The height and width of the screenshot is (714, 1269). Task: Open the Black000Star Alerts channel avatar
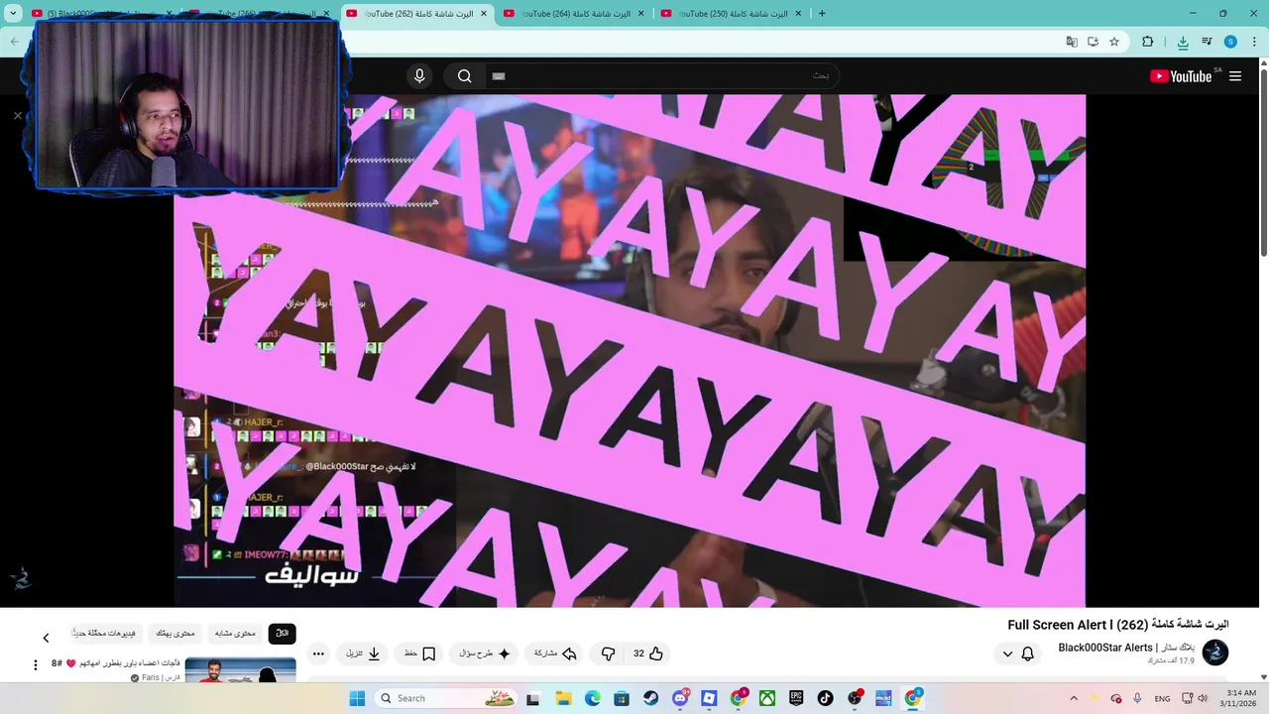click(1215, 652)
